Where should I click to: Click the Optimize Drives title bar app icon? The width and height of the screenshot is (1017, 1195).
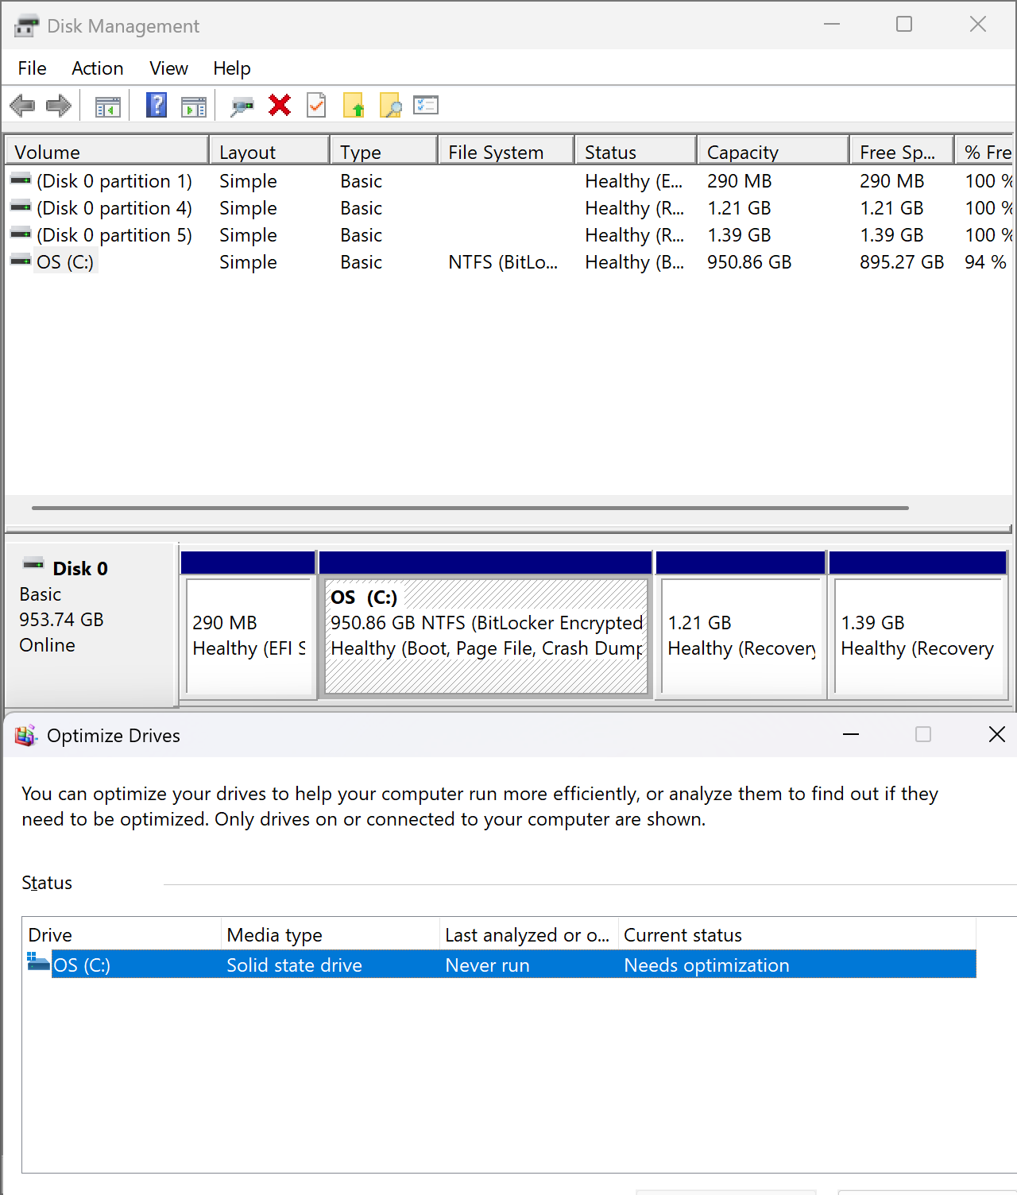point(26,736)
